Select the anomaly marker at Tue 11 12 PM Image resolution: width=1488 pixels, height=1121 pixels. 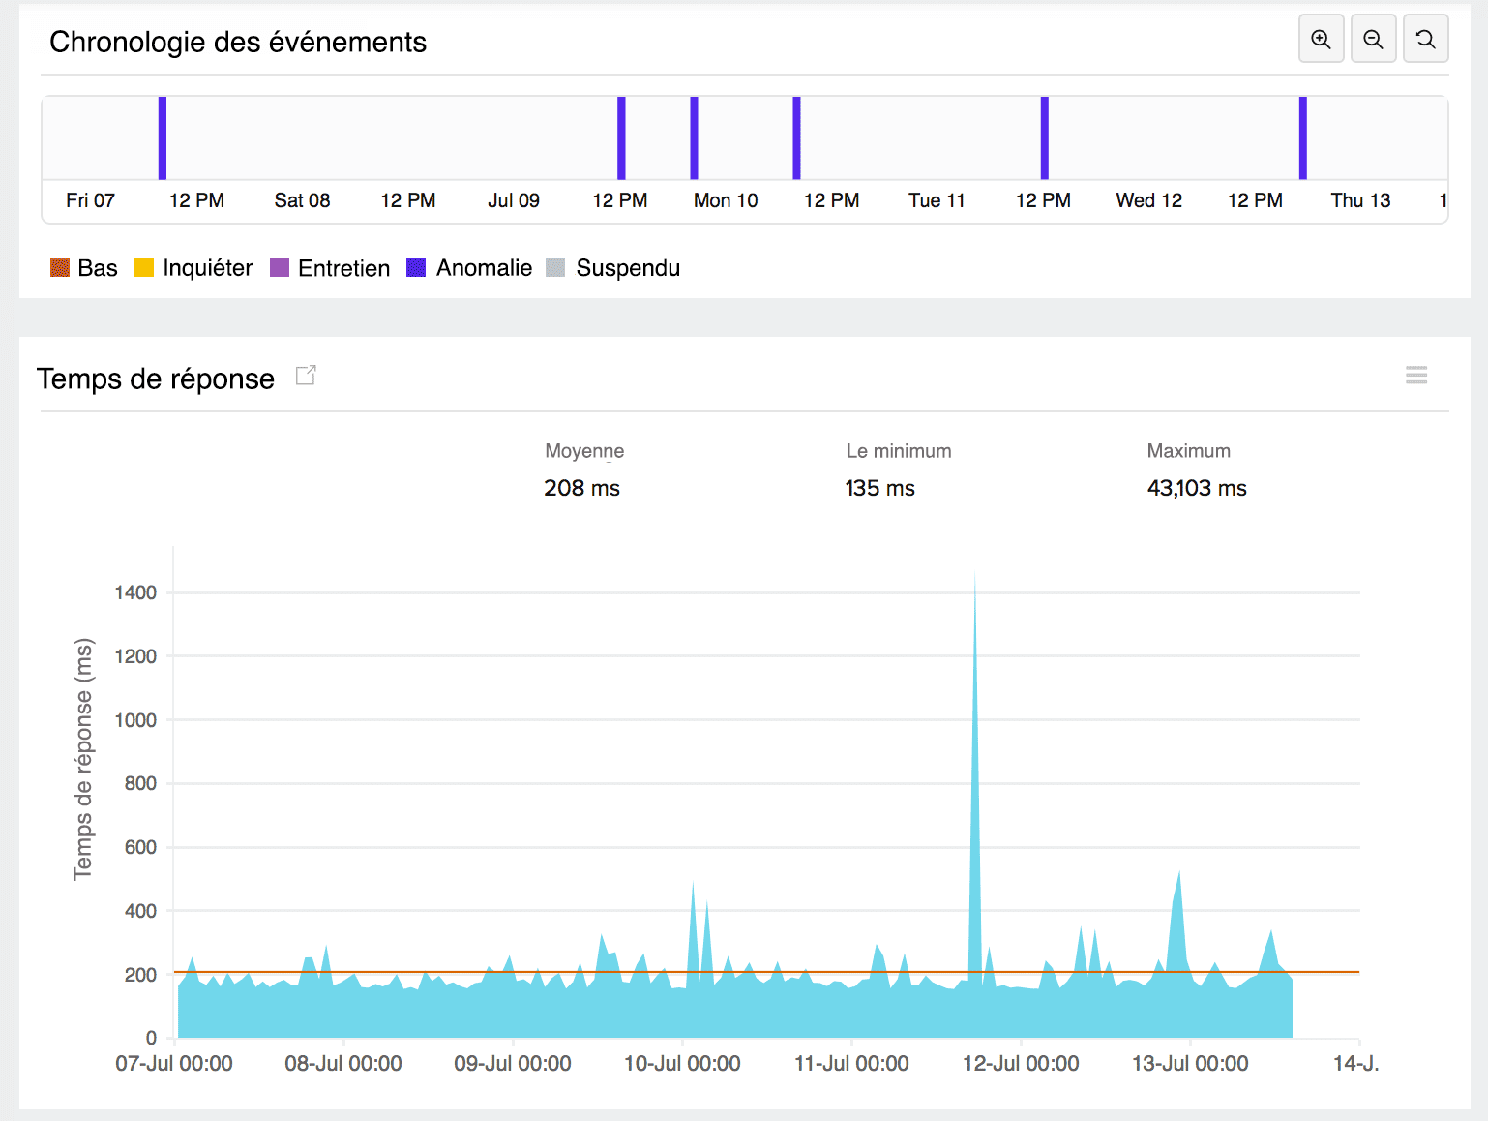tap(1045, 137)
